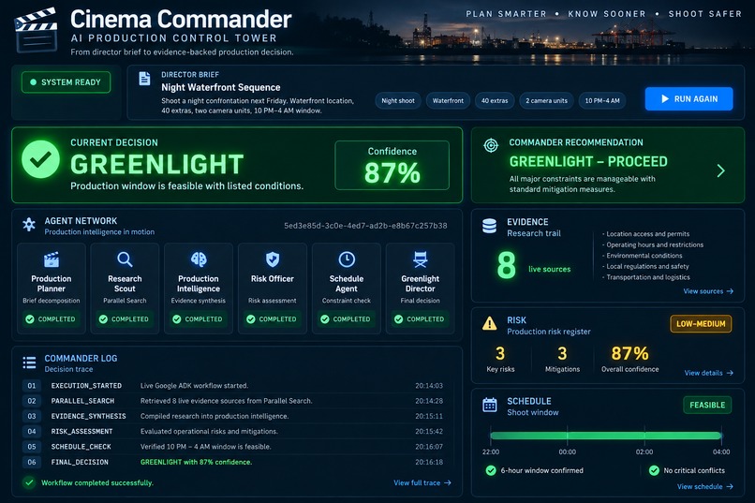Click the LOW-MEDIUM risk badge
The height and width of the screenshot is (503, 755).
[x=701, y=324]
